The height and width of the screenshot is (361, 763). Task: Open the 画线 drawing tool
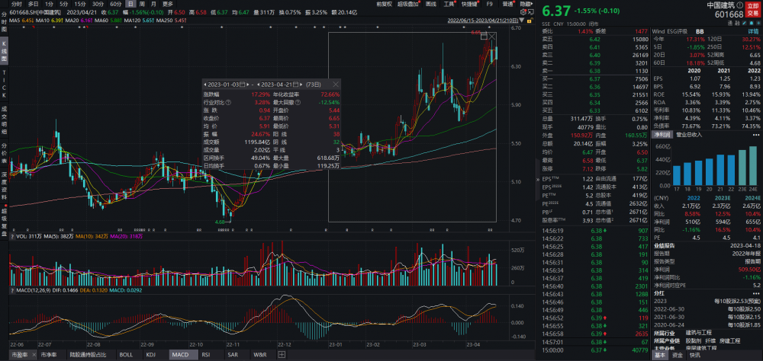(x=430, y=4)
